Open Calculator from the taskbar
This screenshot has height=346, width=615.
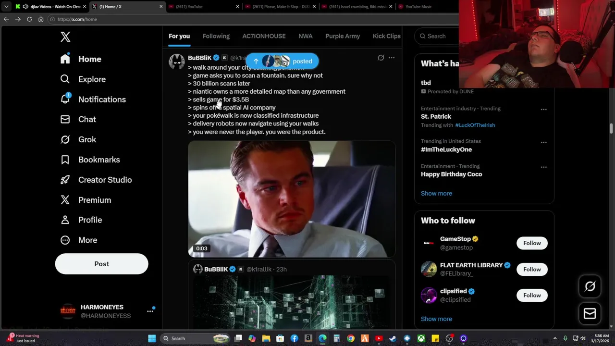pos(336,338)
